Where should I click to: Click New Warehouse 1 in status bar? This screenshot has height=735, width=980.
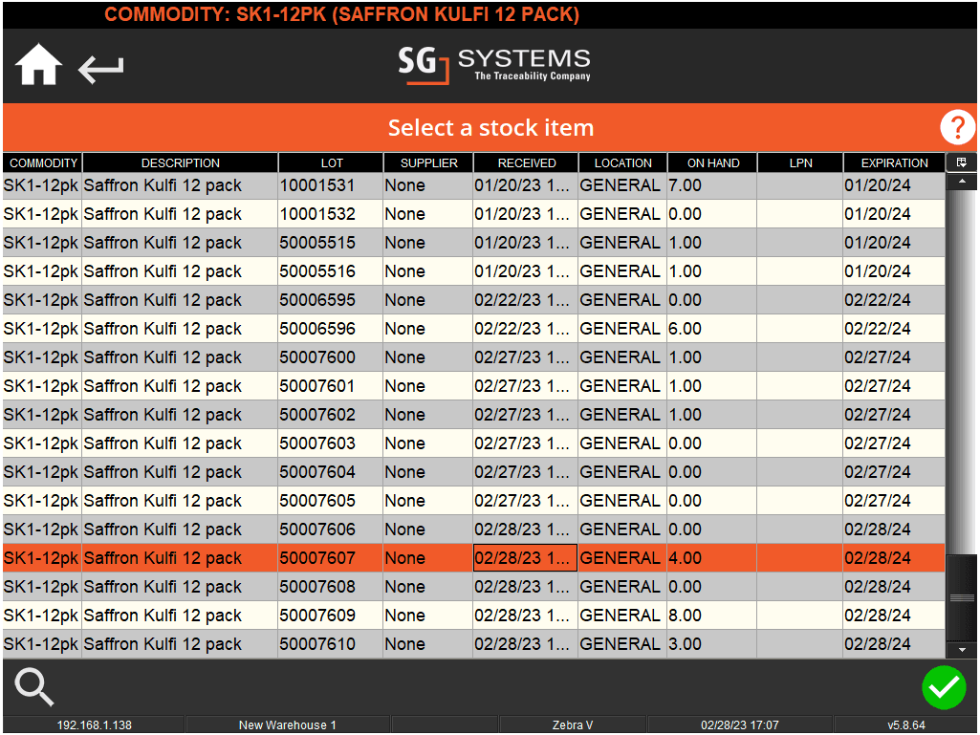[x=287, y=725]
